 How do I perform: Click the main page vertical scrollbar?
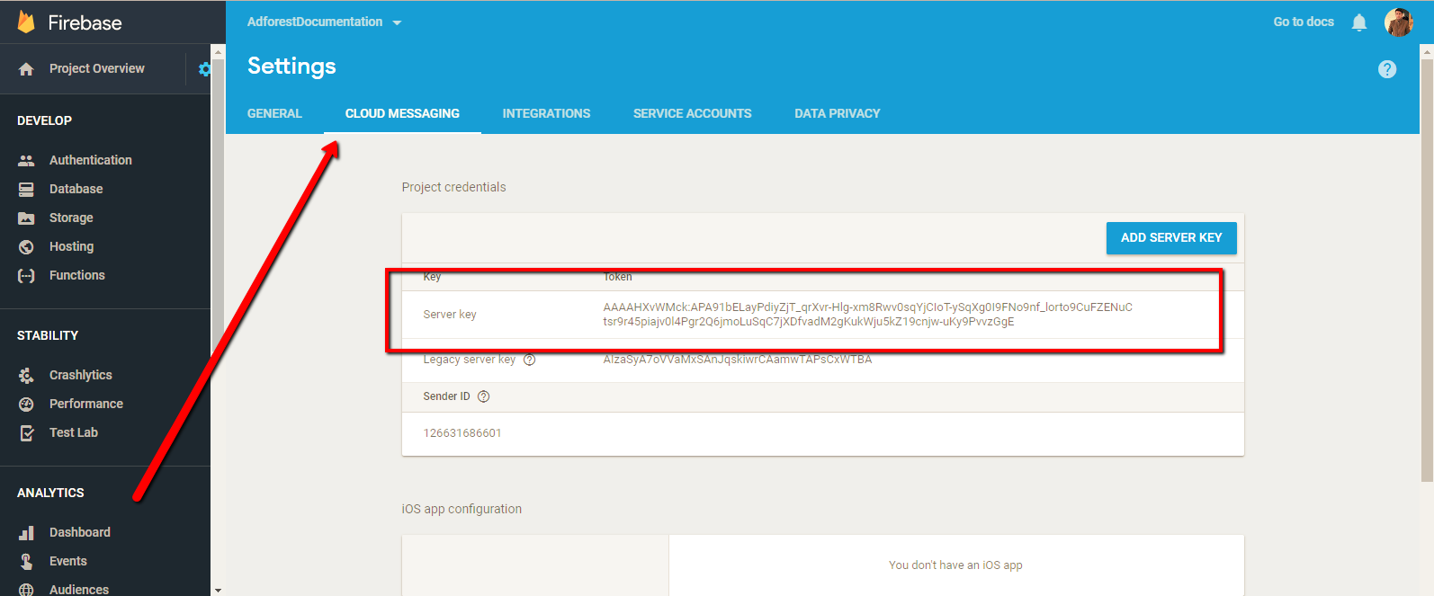coord(1427,270)
